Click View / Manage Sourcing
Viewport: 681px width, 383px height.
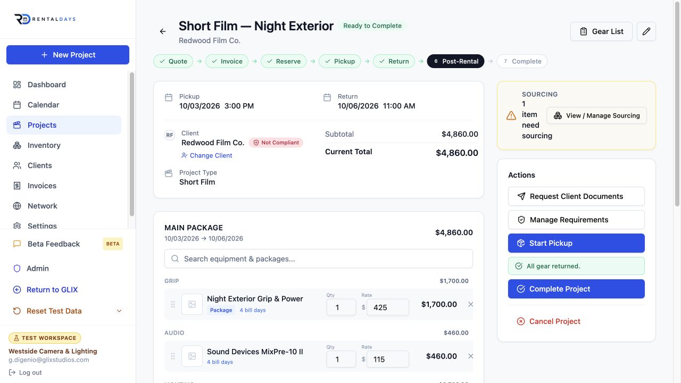point(596,115)
